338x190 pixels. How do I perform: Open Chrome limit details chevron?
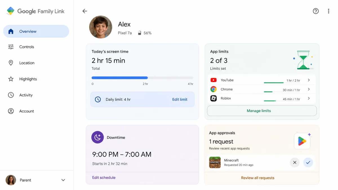pos(309,89)
